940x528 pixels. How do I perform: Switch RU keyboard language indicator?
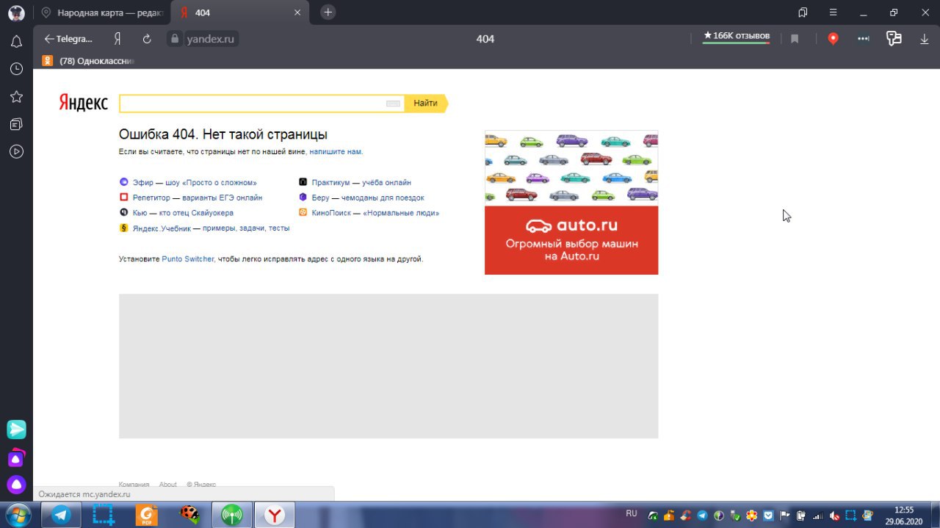[x=632, y=513]
